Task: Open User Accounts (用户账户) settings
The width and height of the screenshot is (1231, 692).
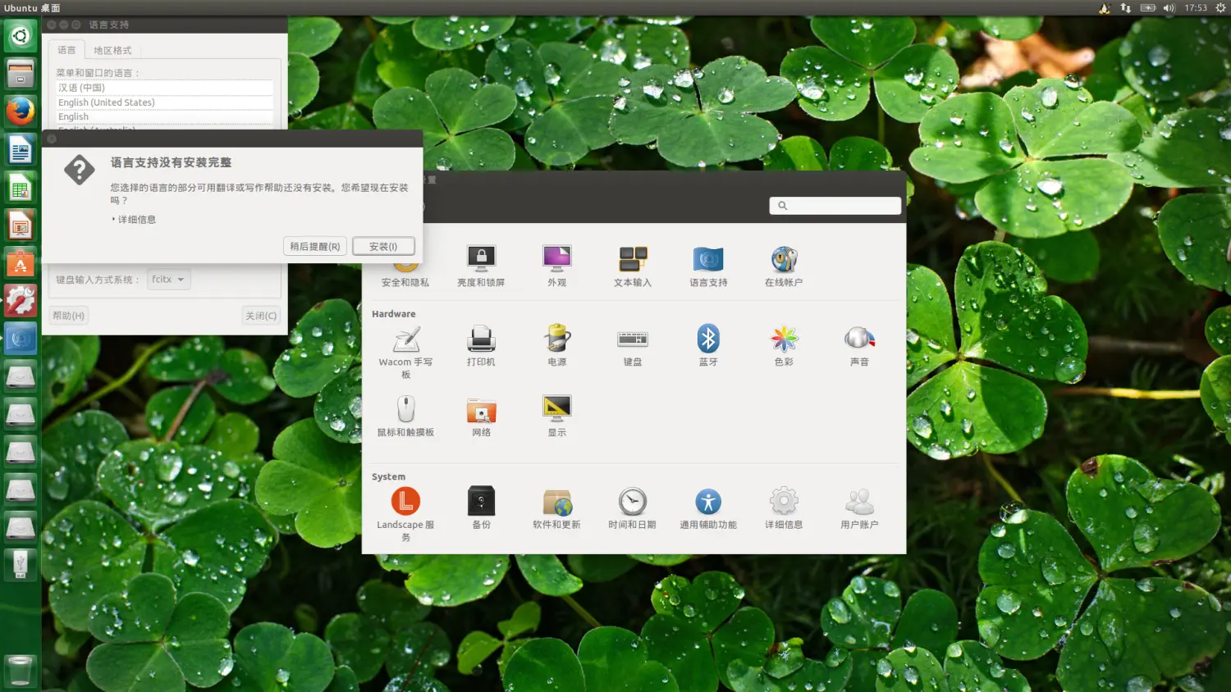Action: pos(859,502)
